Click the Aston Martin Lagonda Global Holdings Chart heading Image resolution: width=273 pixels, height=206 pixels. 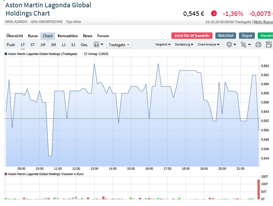click(48, 9)
